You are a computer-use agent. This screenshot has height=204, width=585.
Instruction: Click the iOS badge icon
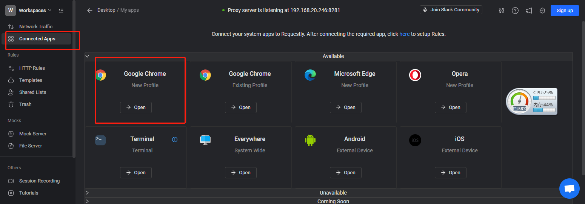point(415,140)
